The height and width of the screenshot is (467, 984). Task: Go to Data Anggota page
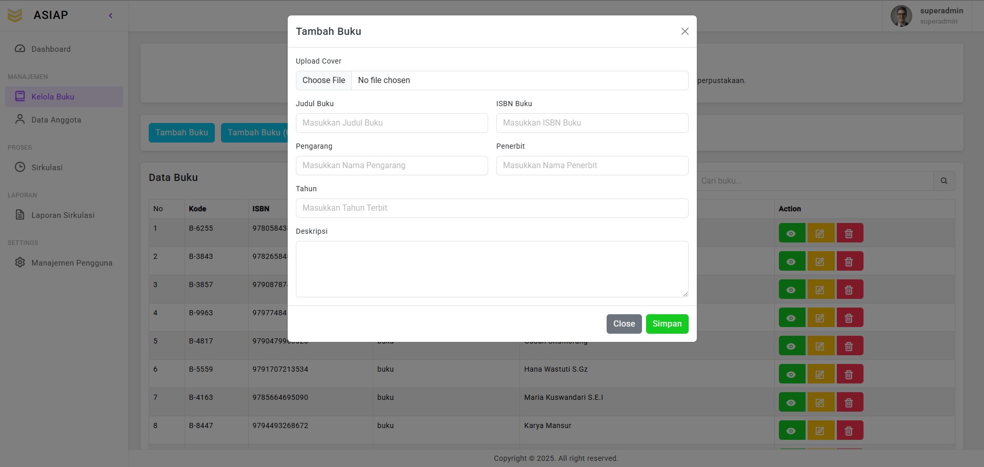click(x=56, y=120)
